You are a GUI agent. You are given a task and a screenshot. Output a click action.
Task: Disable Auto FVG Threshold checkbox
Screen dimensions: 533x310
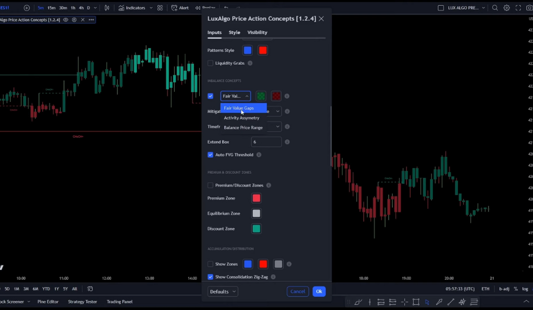click(210, 155)
